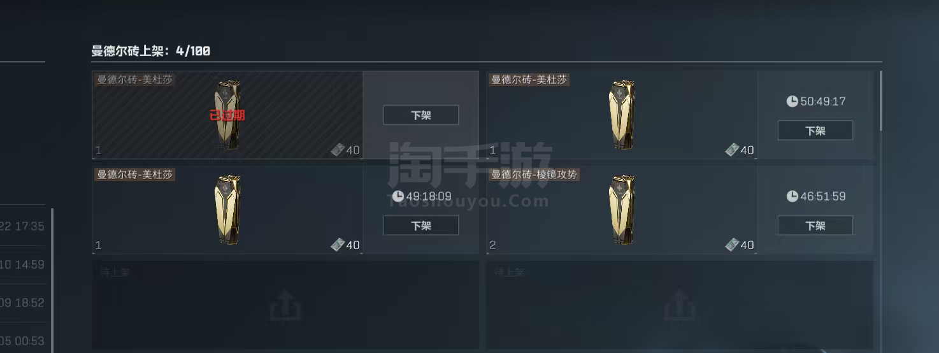Click the clock icon beside 49:18:09
This screenshot has height=353, width=939.
pyautogui.click(x=398, y=196)
